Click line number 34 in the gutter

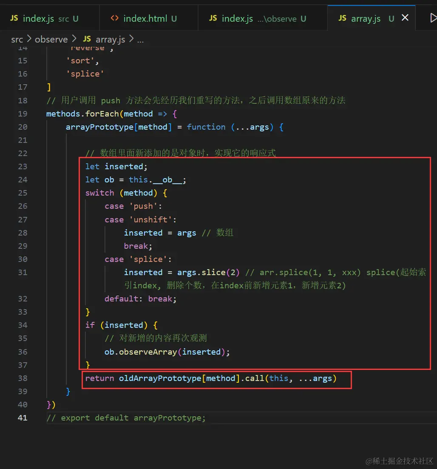23,325
